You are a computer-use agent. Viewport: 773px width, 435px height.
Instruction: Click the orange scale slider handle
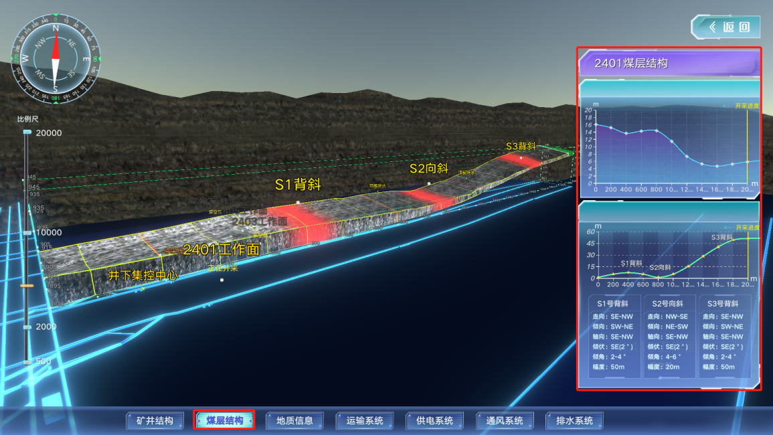[27, 286]
